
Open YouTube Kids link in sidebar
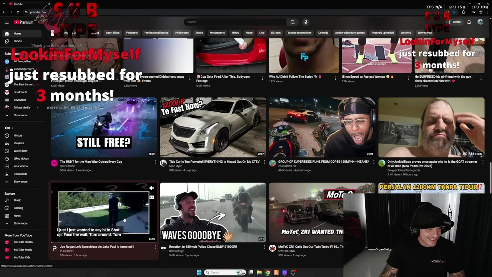21,257
